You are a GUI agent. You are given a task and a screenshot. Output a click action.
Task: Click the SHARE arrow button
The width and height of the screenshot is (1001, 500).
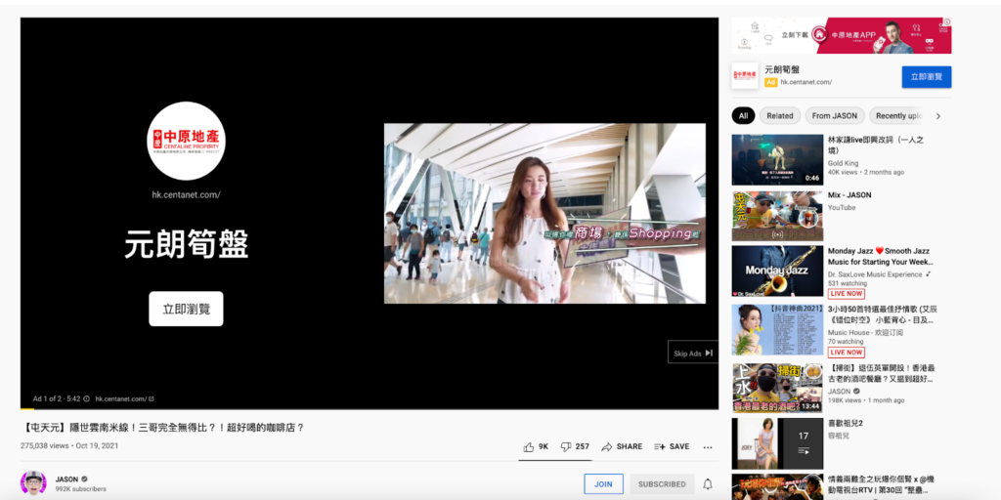click(621, 447)
